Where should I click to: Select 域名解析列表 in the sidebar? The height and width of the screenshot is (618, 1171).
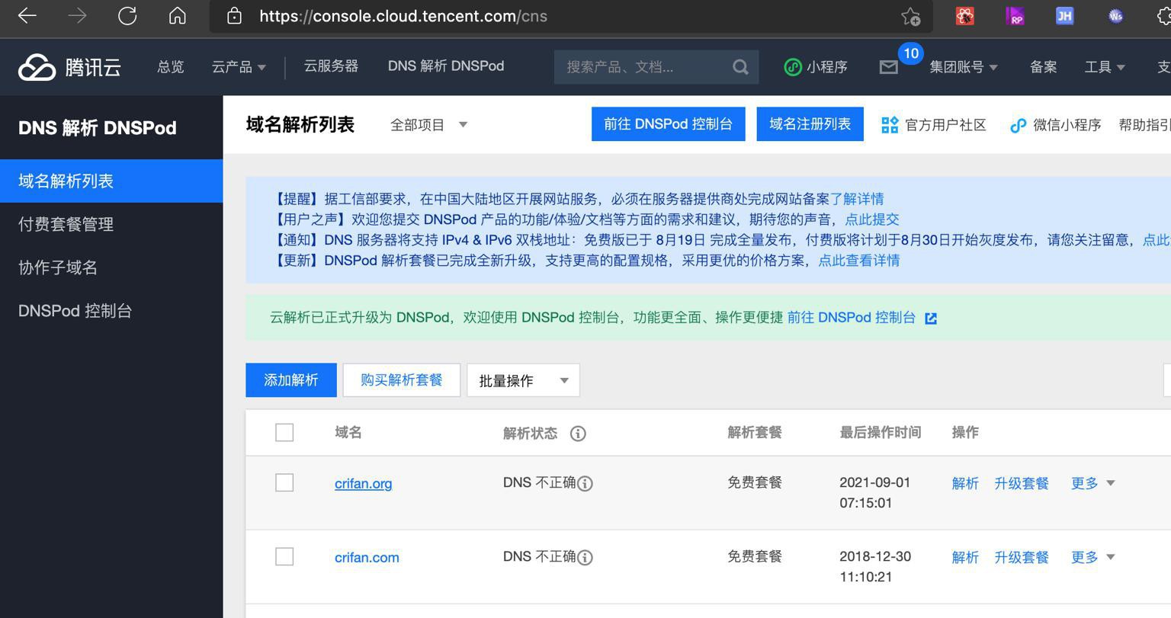coord(111,181)
